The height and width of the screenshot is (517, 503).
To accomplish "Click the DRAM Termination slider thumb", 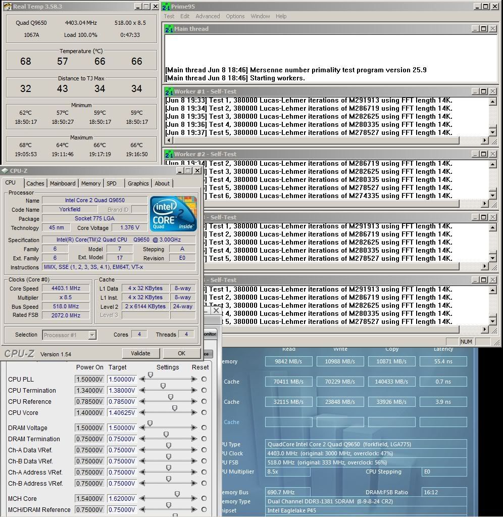I will point(166,435).
